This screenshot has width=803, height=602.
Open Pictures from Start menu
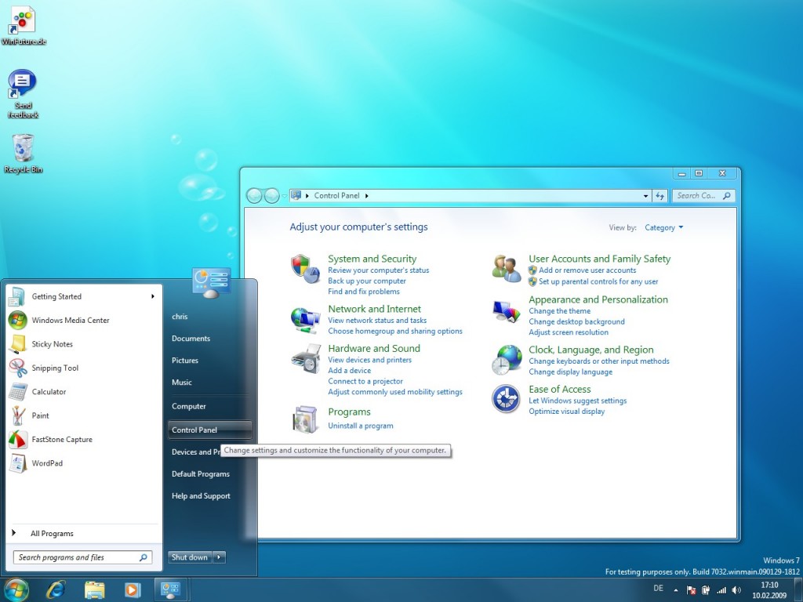pyautogui.click(x=185, y=361)
